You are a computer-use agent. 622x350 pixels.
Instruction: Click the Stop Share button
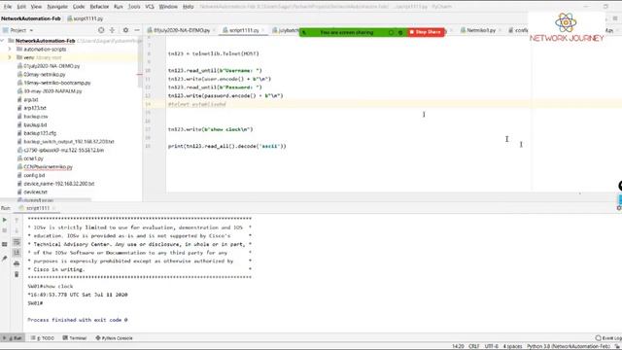pyautogui.click(x=426, y=32)
